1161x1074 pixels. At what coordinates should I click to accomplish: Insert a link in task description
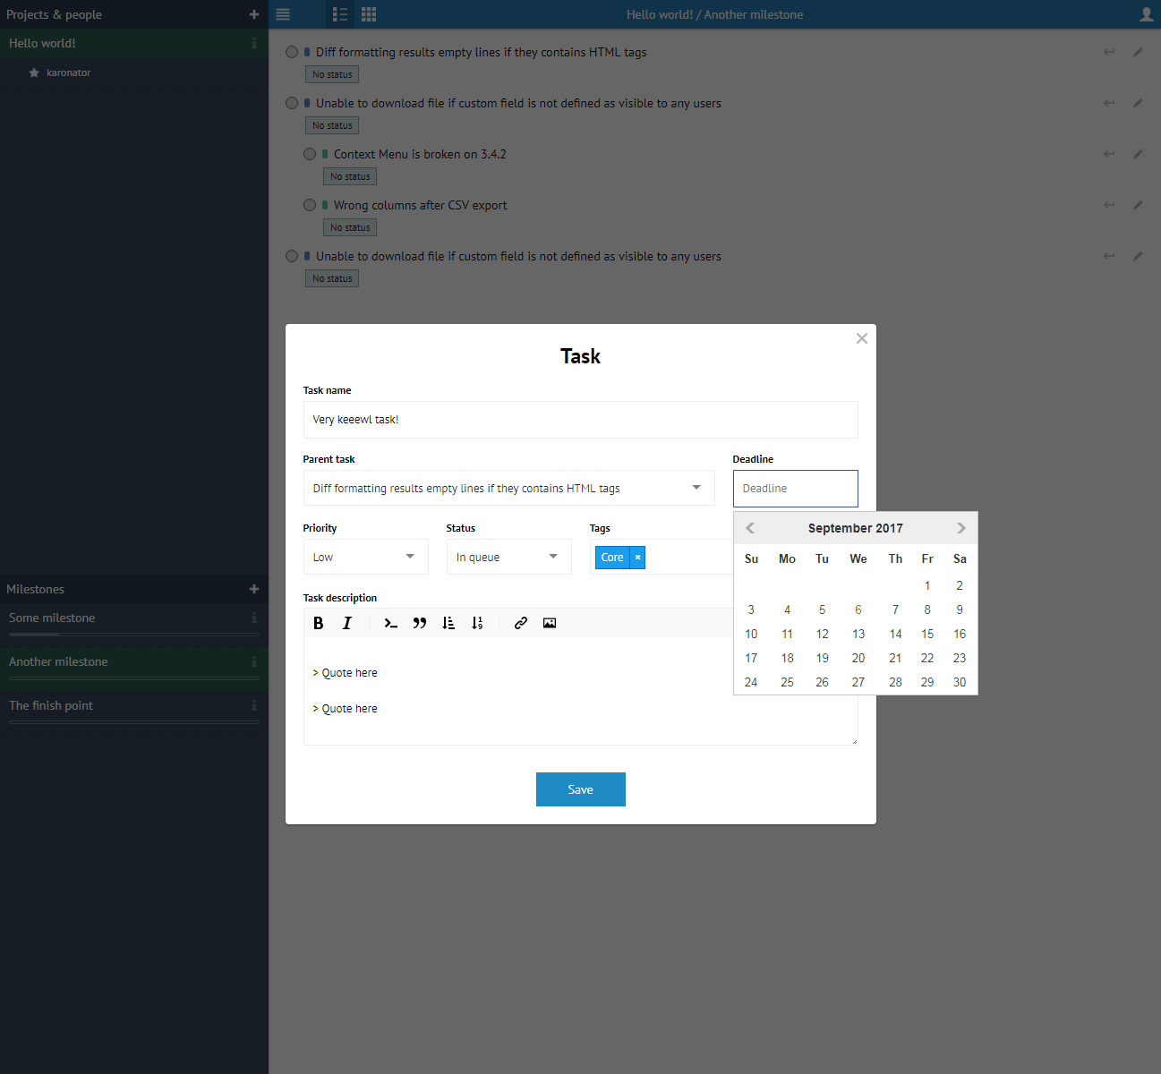click(520, 623)
